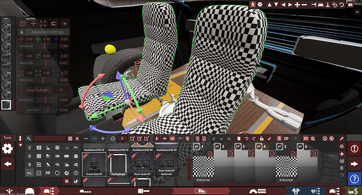Select the cube gizmo mode icon
The height and width of the screenshot is (195, 362).
[23, 24]
